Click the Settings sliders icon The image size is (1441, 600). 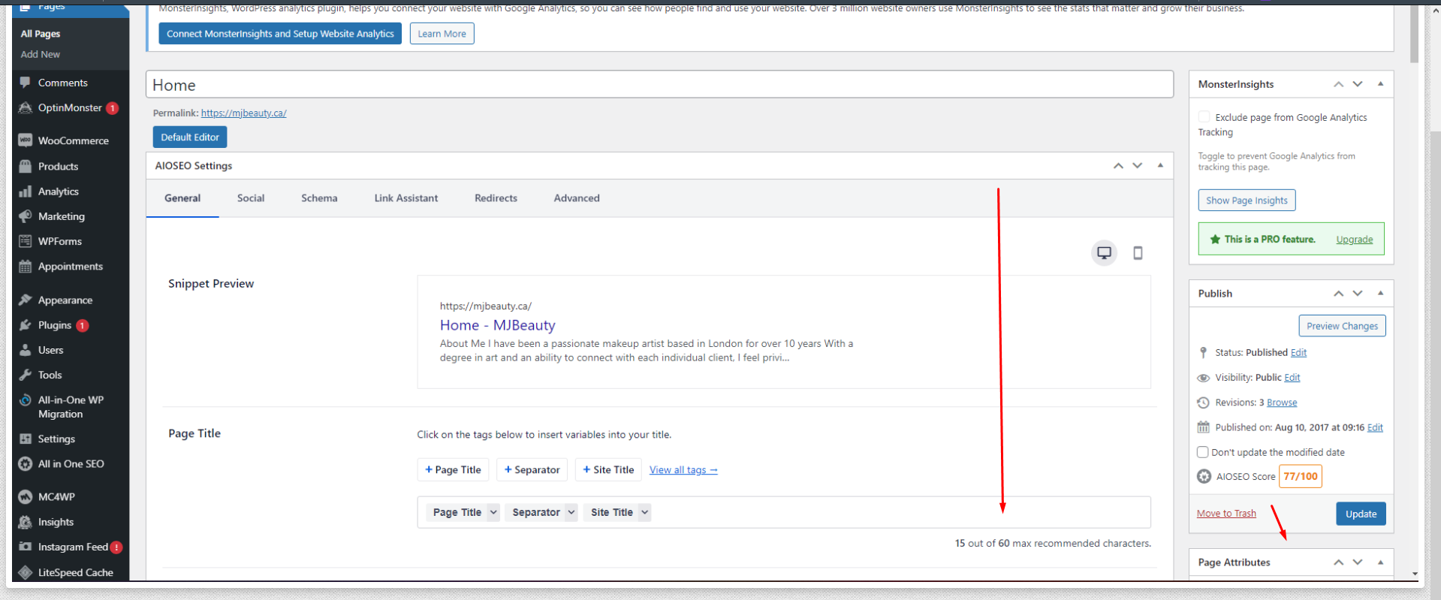(x=26, y=439)
